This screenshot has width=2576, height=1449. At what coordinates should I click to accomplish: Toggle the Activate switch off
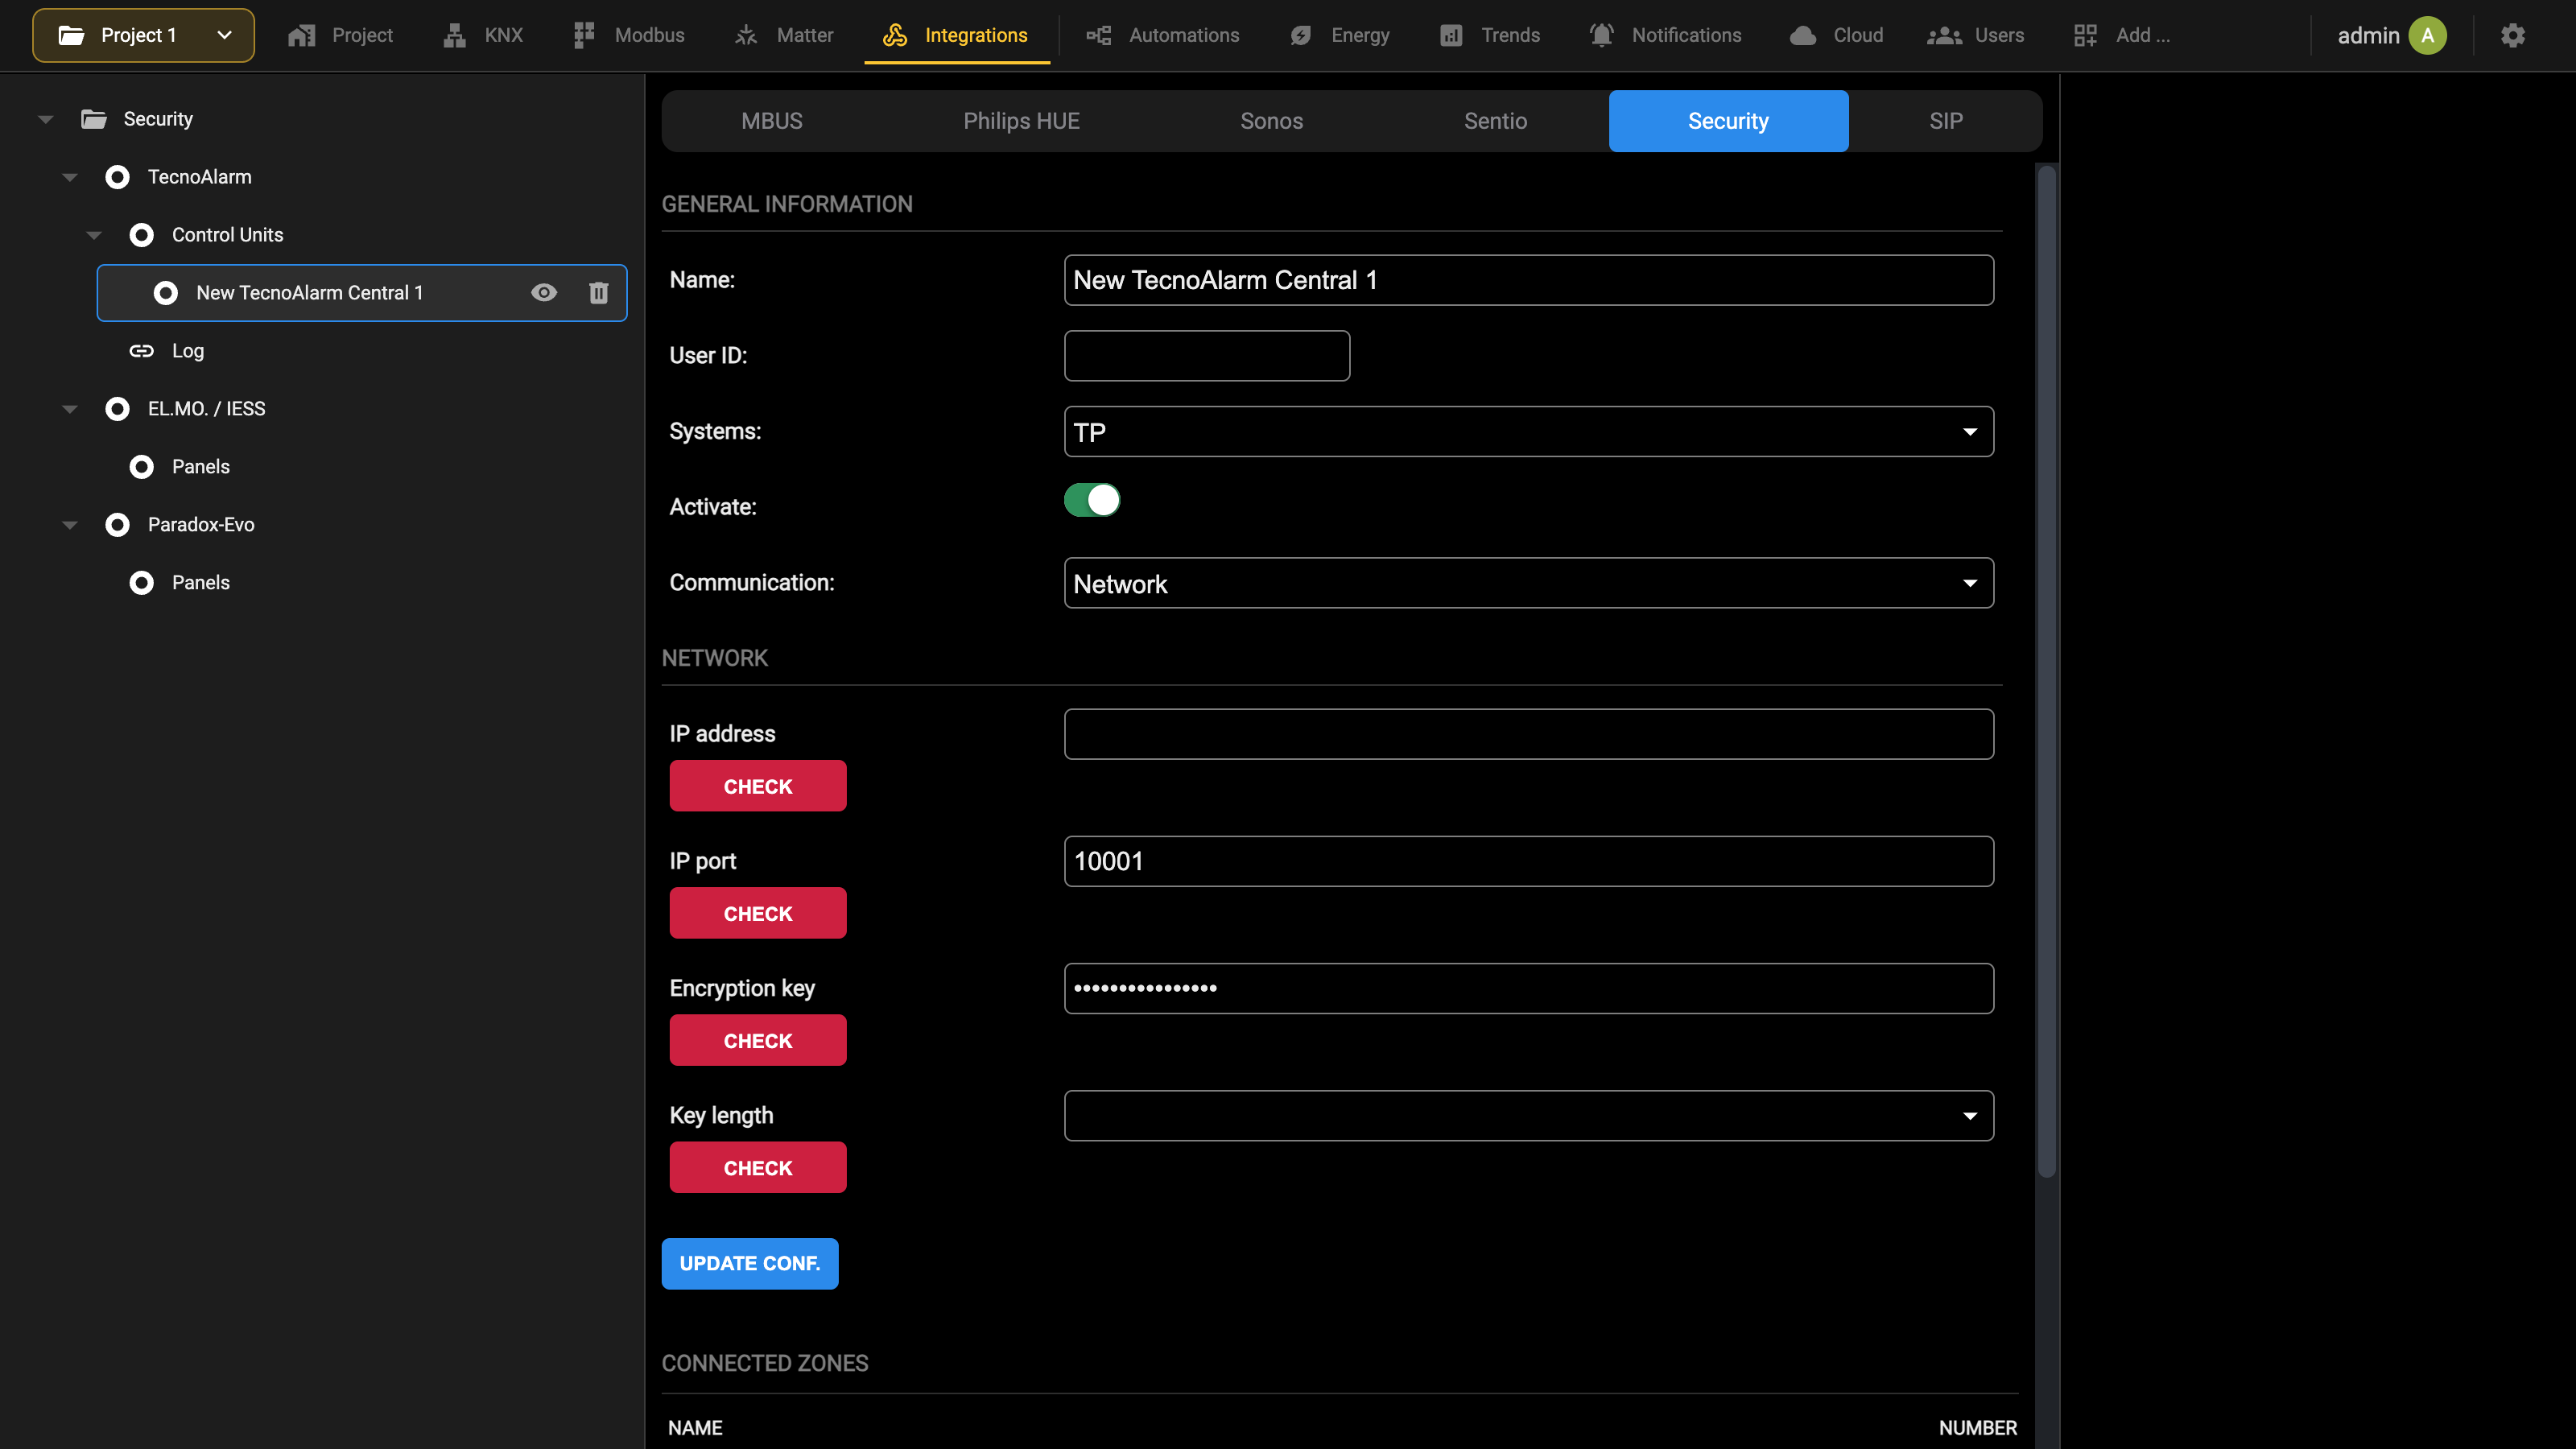(x=1092, y=500)
